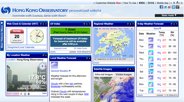Click the Hong Kong Observatory logo
The image size is (184, 102).
click(6, 10)
